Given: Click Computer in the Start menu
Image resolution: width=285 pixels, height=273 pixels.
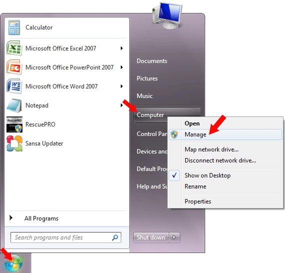Looking at the screenshot, I should [150, 115].
